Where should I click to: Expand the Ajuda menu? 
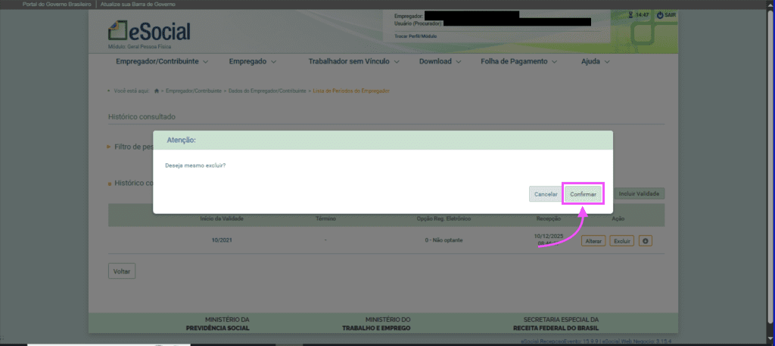point(595,61)
